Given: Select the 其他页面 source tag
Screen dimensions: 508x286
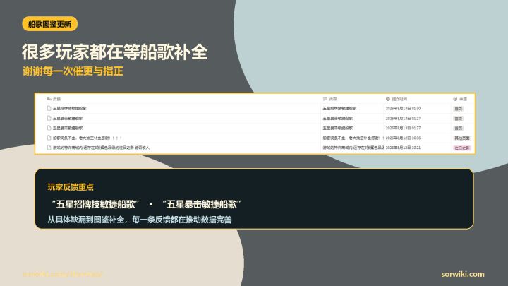Looking at the screenshot, I should (x=461, y=138).
